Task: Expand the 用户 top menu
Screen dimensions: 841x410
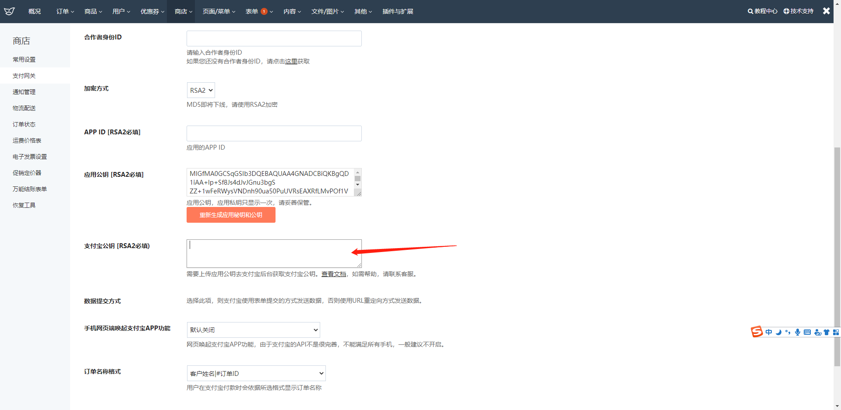Action: coord(121,11)
